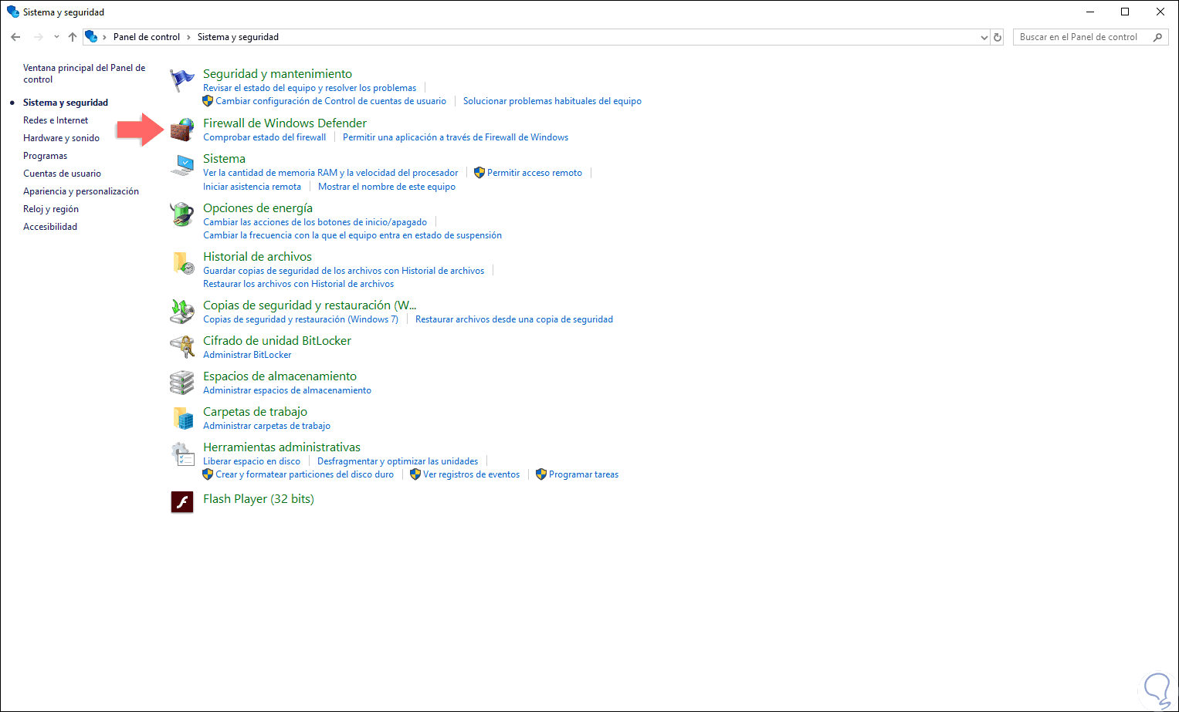Viewport: 1179px width, 712px height.
Task: Open the Flash Player icon
Action: 182,502
